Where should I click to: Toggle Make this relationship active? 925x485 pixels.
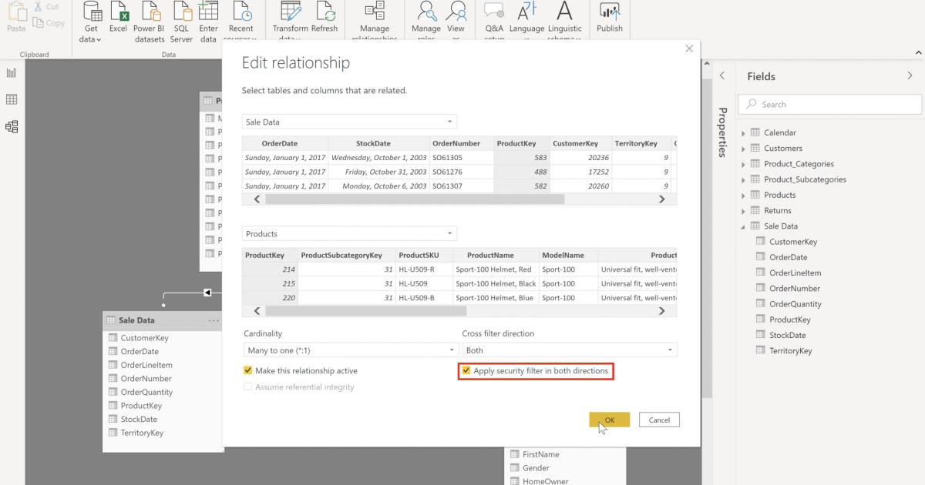coord(248,370)
